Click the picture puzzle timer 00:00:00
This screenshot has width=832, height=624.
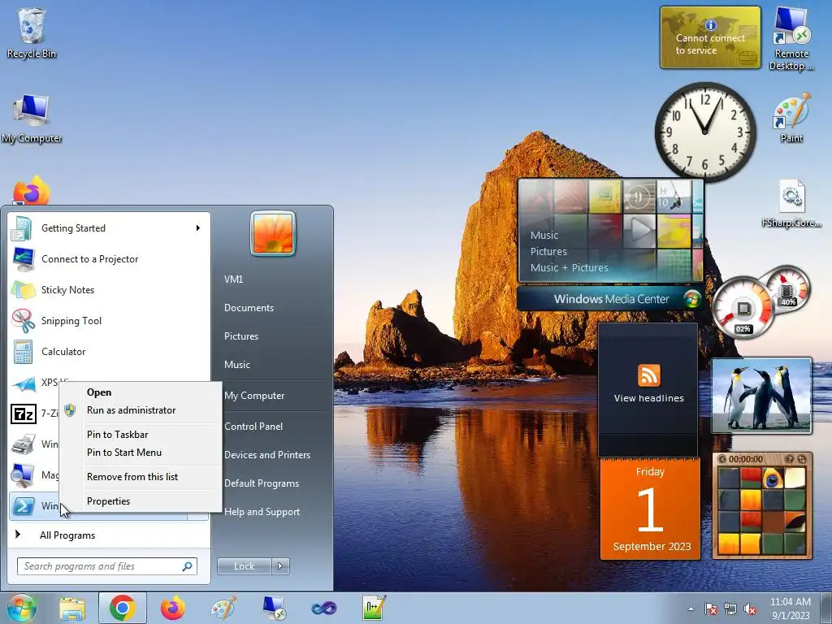[x=746, y=460]
